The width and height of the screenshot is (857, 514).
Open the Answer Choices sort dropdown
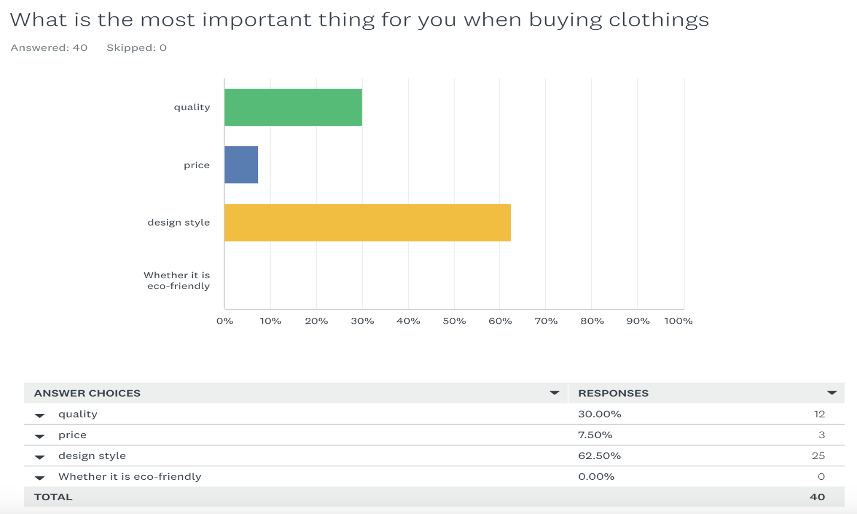(x=554, y=393)
